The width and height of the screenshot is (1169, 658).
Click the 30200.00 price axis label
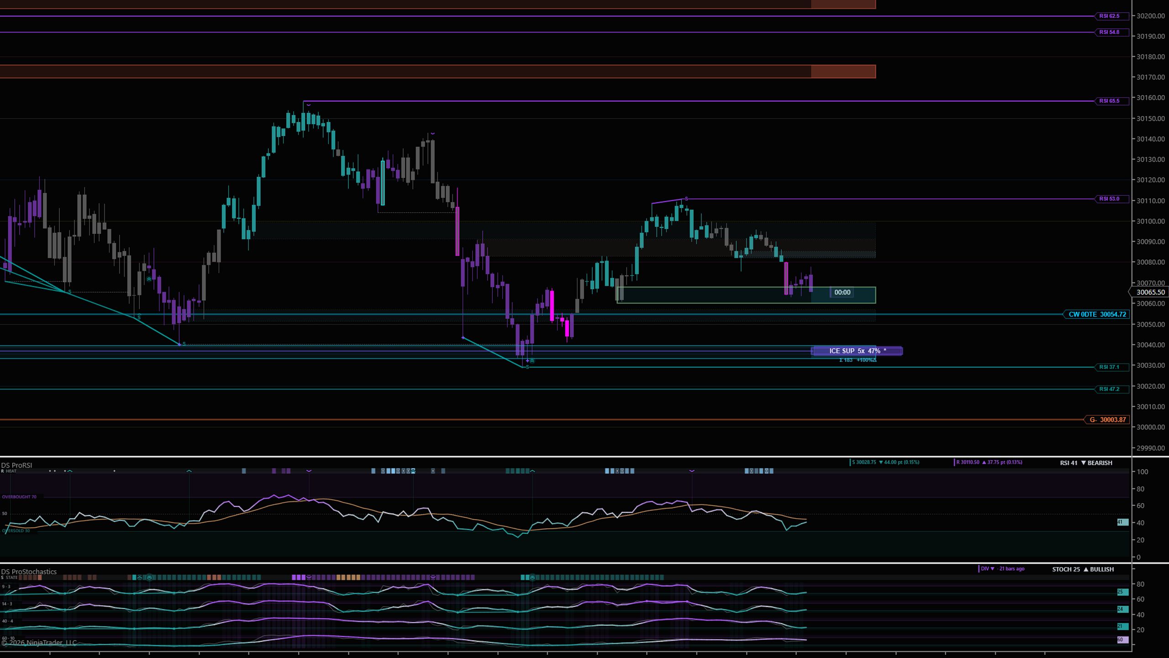pos(1150,16)
